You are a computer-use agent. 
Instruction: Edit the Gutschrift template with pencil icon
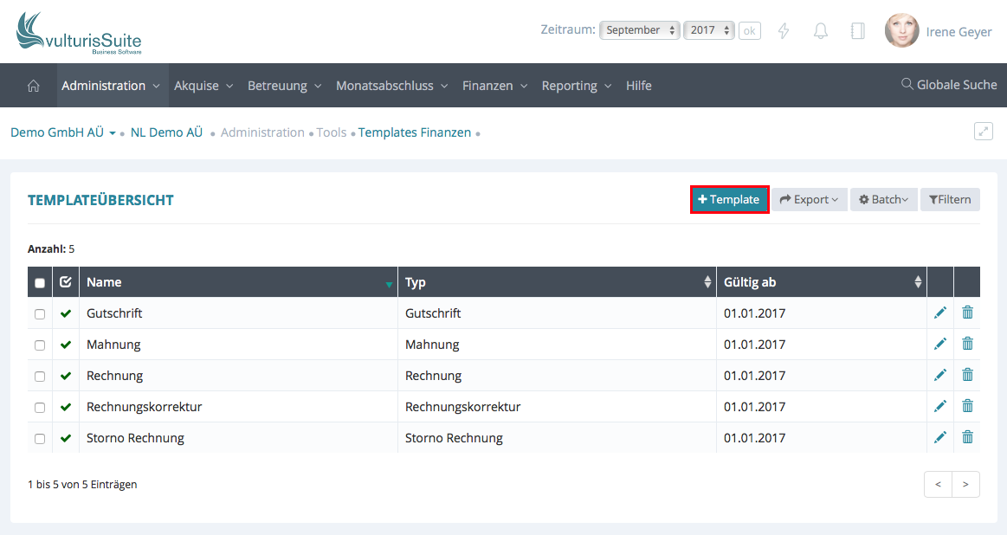[x=940, y=313]
